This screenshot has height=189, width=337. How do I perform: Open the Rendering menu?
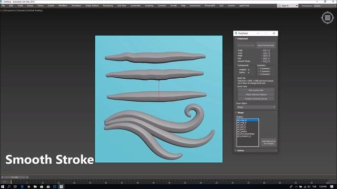click(108, 6)
